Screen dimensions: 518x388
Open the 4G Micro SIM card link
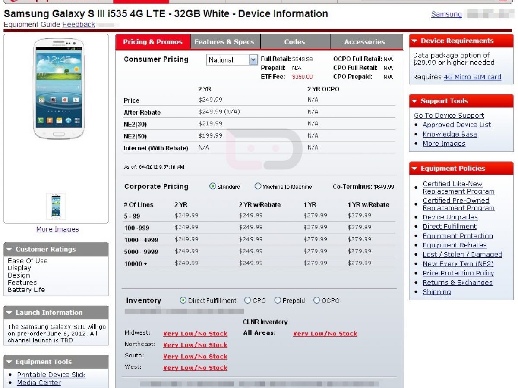click(472, 77)
